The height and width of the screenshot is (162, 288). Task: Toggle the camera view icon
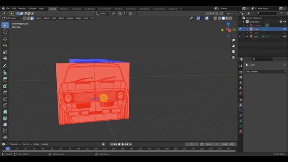tap(233, 52)
